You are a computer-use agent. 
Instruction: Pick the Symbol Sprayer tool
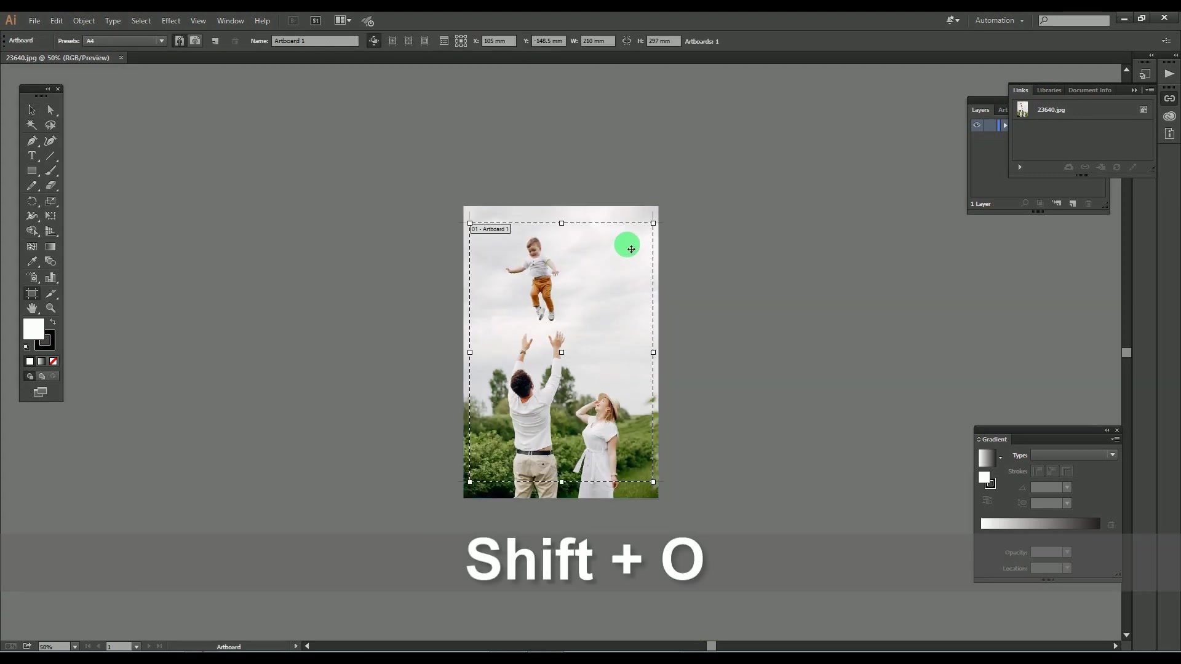(32, 278)
